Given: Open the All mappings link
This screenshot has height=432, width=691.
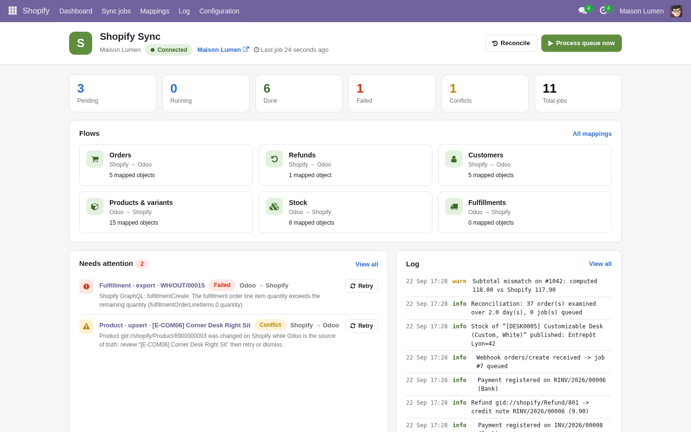Looking at the screenshot, I should [592, 134].
